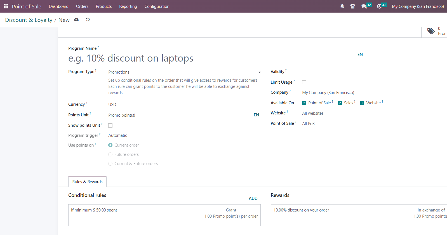Select Current order radio option

pos(110,145)
